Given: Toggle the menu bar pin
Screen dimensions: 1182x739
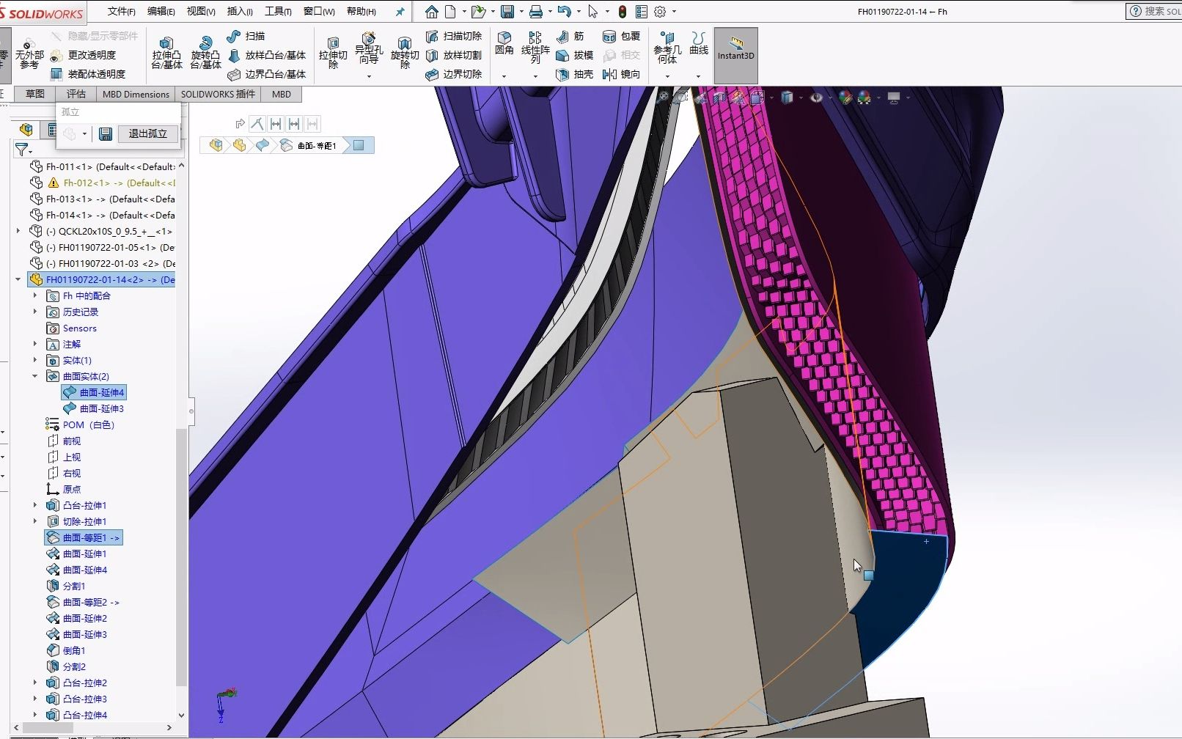Looking at the screenshot, I should [x=400, y=12].
